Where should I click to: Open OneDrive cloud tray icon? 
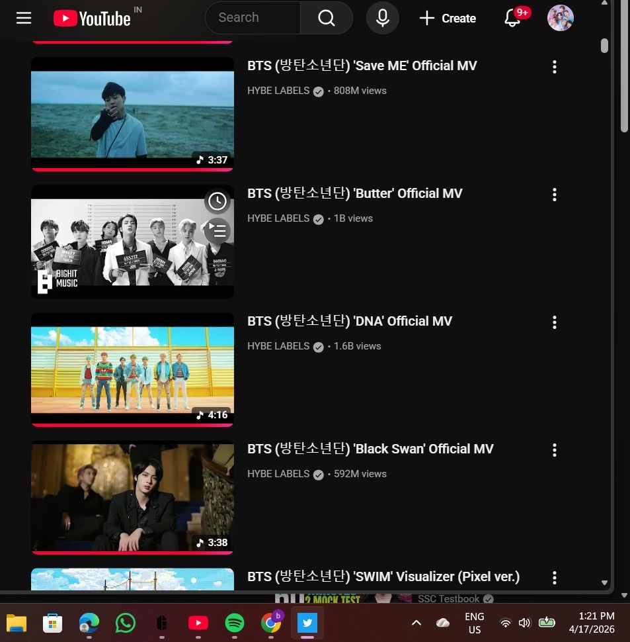443,623
